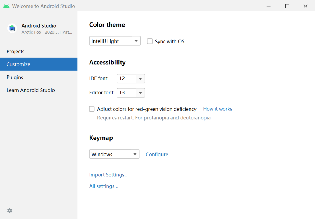The image size is (315, 219).
Task: Click the Color theme heading
Action: click(107, 25)
